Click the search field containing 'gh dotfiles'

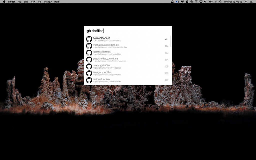[127, 31]
